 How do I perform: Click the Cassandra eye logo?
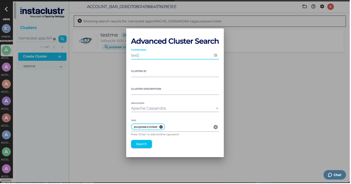[86, 40]
